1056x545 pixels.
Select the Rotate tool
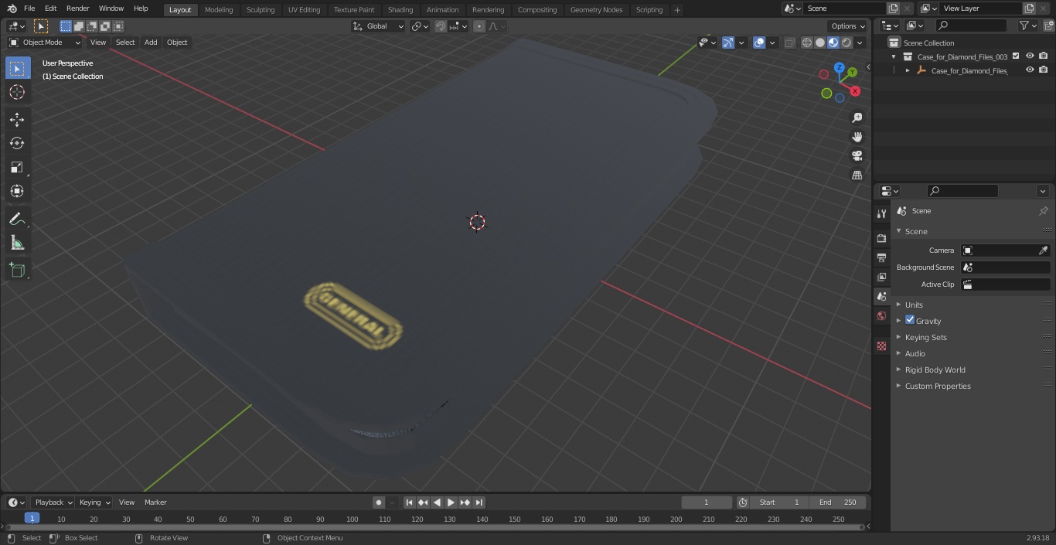point(18,144)
